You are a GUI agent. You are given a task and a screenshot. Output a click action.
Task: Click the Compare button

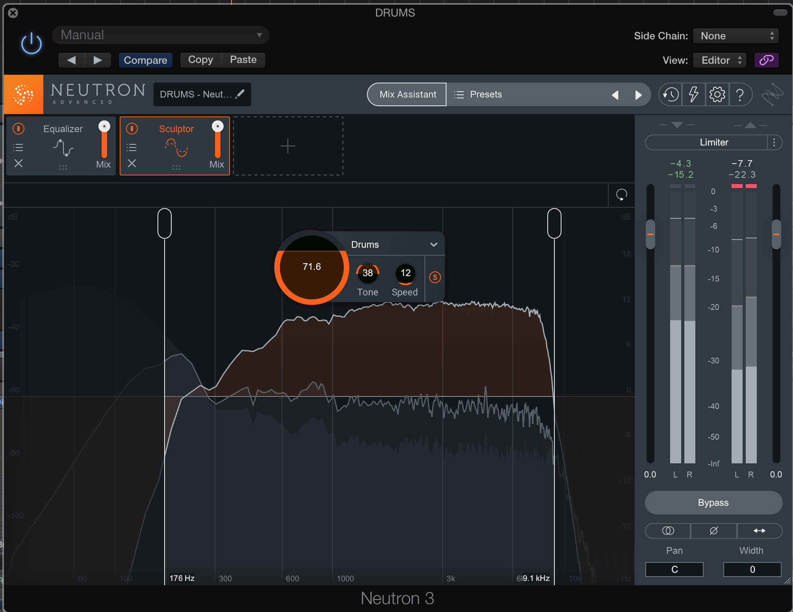pyautogui.click(x=145, y=60)
